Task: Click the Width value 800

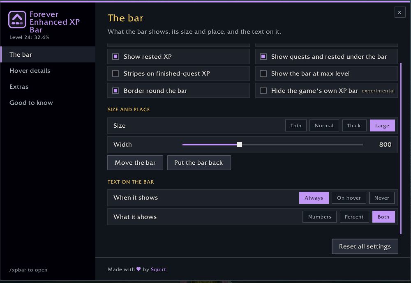Action: pos(386,145)
